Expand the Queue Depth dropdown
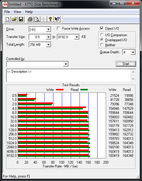142x181 pixels. [133, 52]
